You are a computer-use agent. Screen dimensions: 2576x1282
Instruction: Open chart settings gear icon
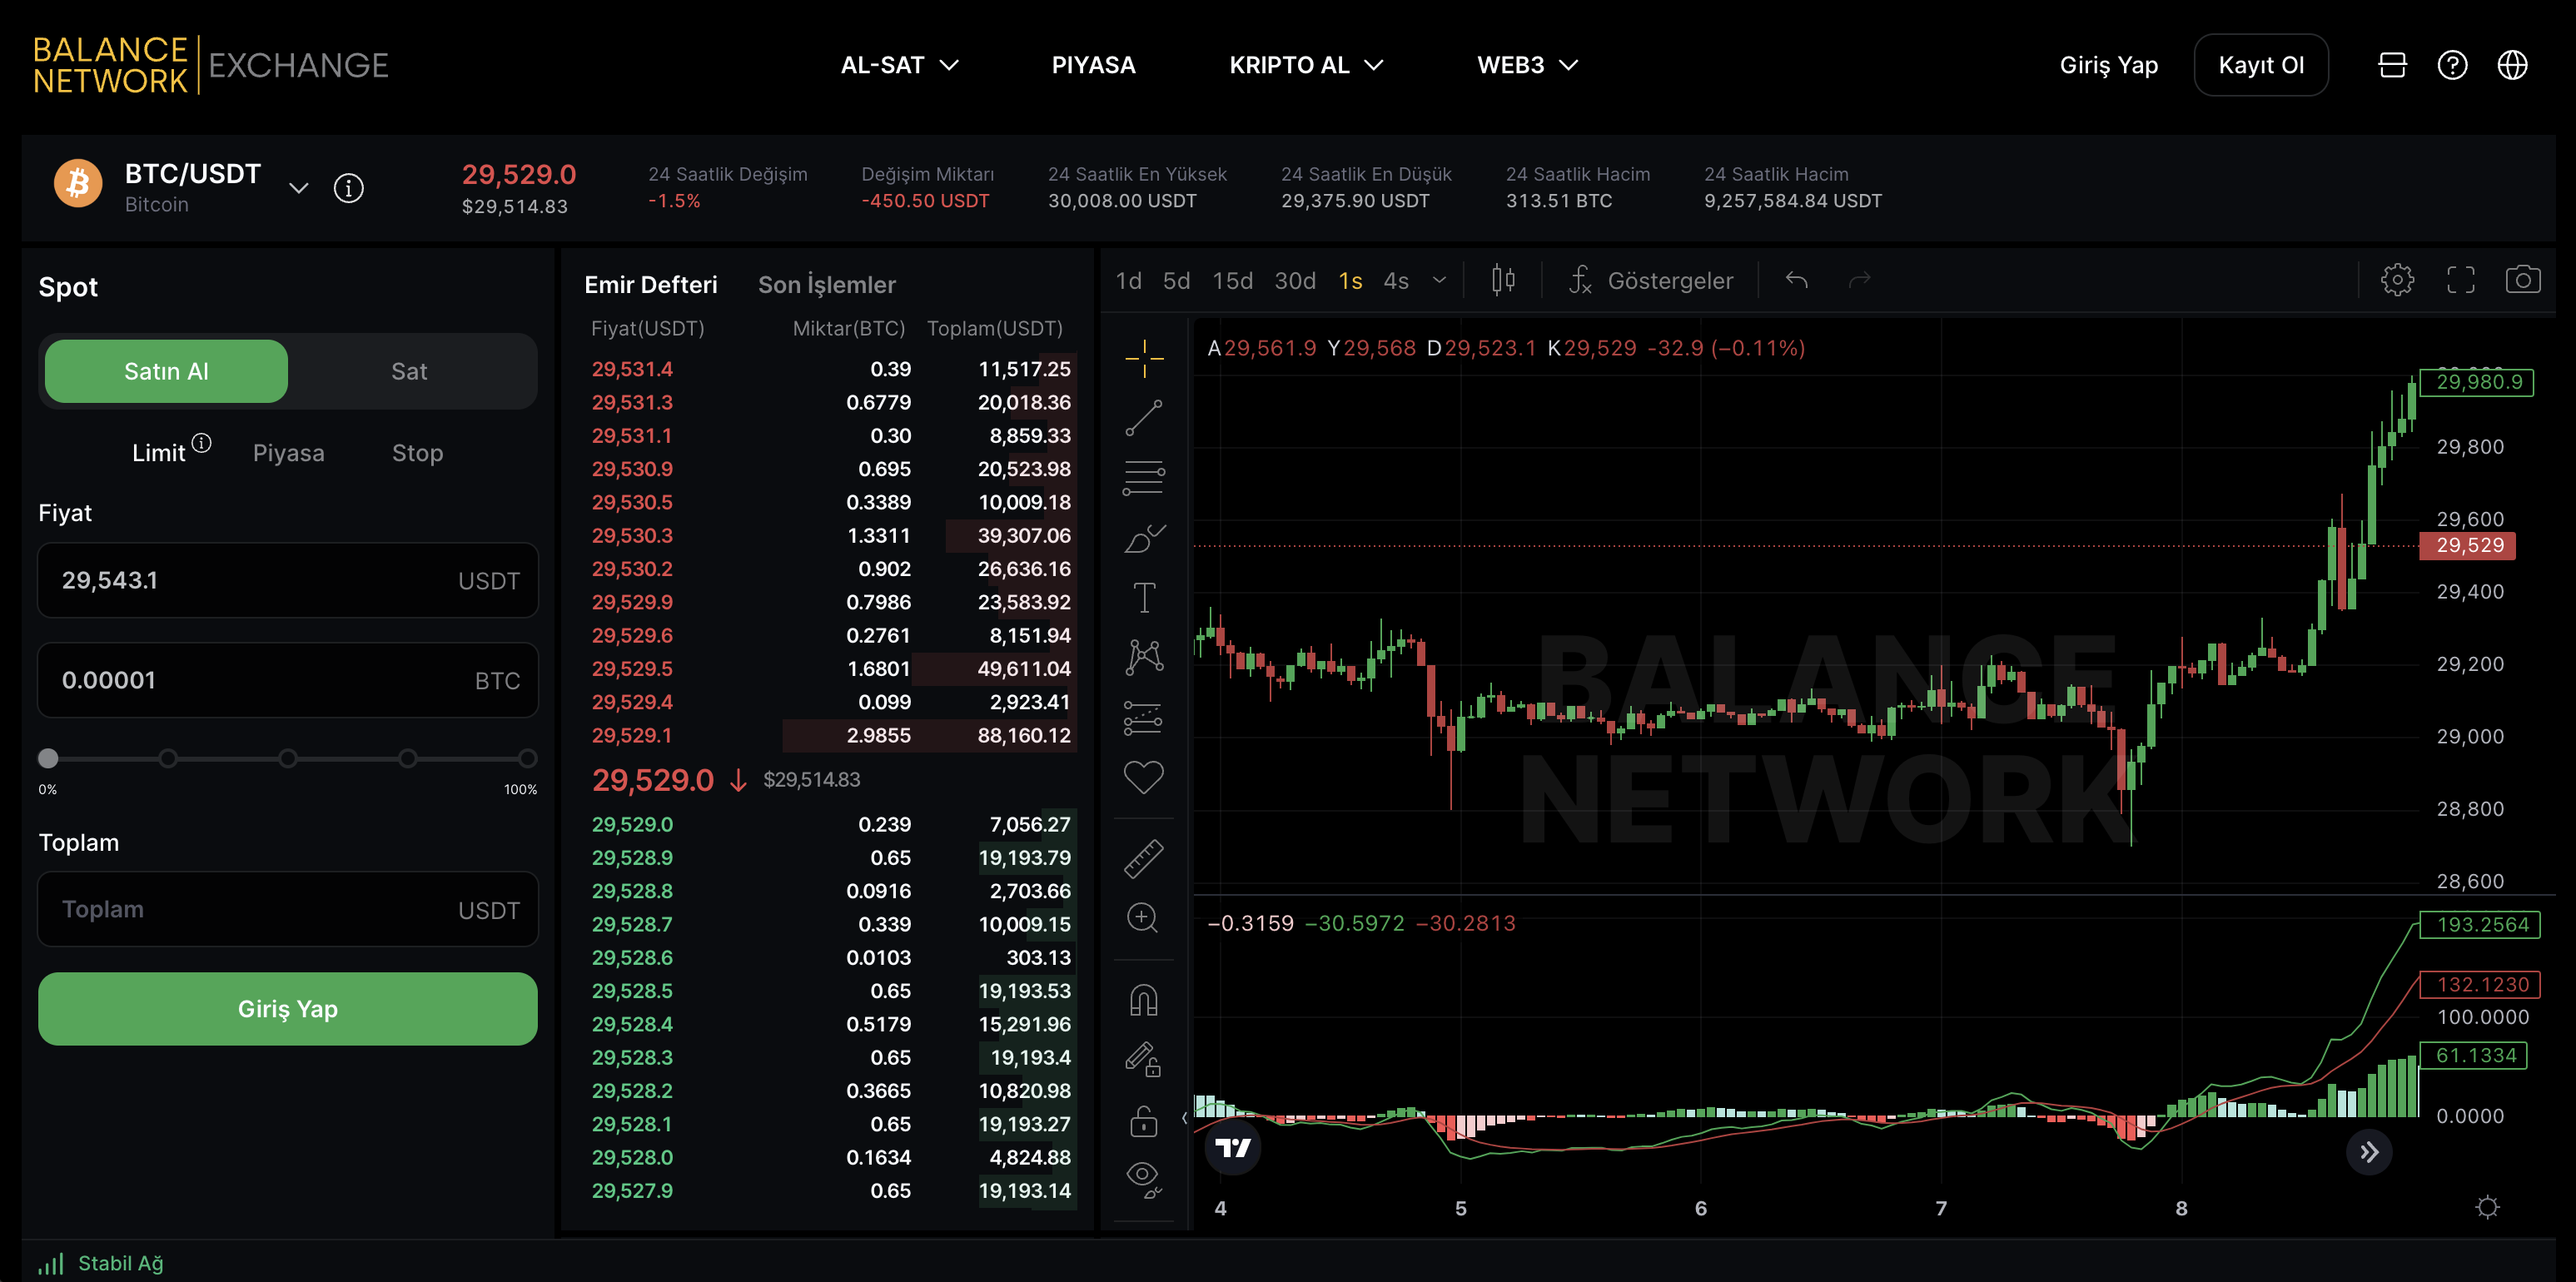pyautogui.click(x=2397, y=280)
